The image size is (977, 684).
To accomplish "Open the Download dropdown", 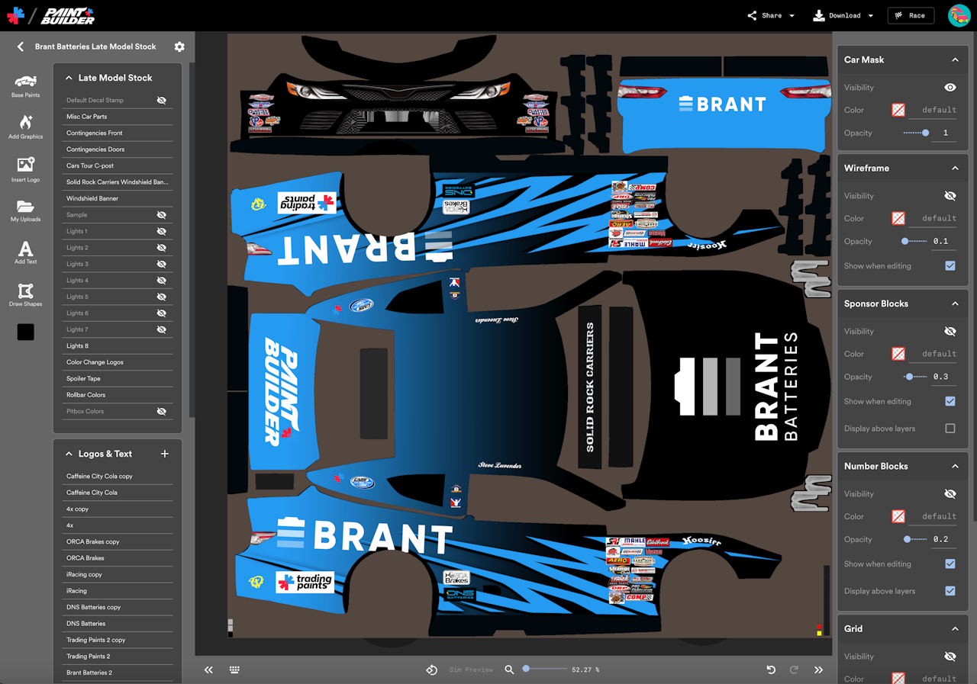I will tap(871, 15).
